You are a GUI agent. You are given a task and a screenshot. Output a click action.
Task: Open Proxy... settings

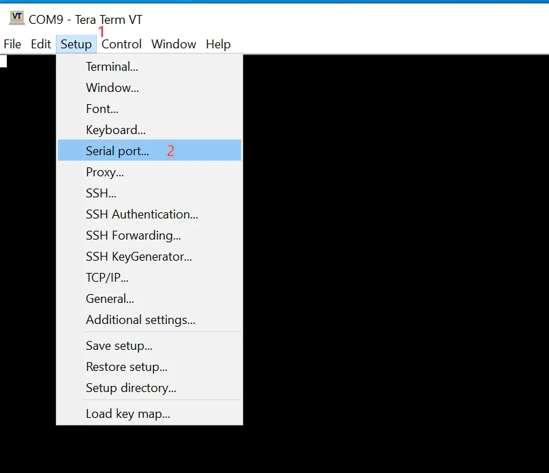click(149, 172)
